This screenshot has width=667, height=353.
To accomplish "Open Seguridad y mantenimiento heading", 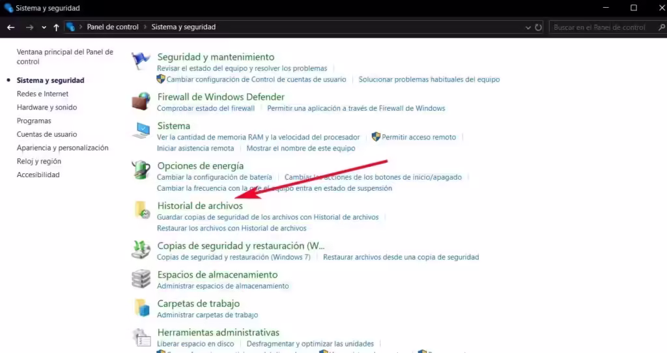I will tap(216, 57).
